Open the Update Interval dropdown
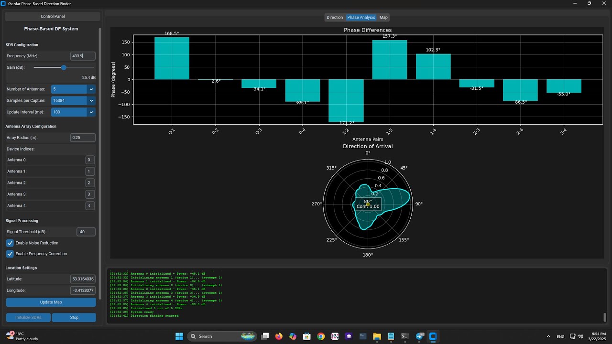Viewport: 612px width, 344px height. [91, 112]
